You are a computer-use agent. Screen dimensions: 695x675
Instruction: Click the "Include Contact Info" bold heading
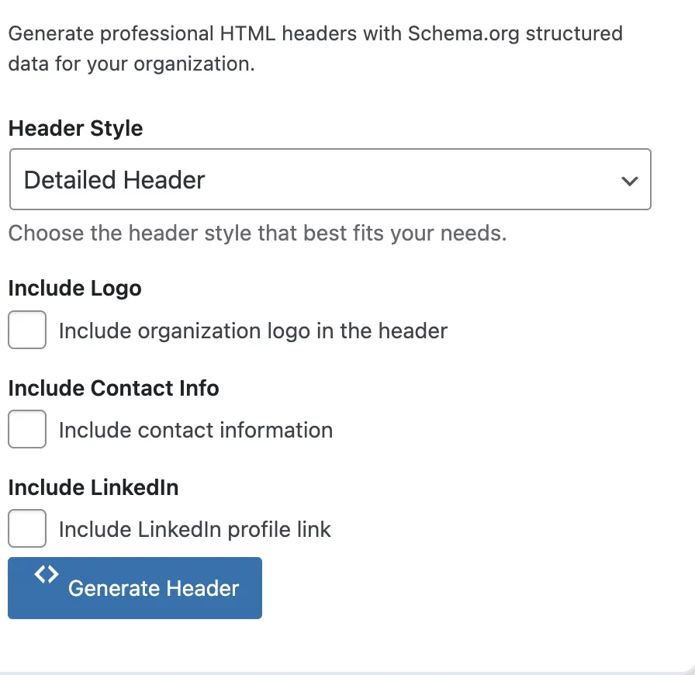(113, 388)
